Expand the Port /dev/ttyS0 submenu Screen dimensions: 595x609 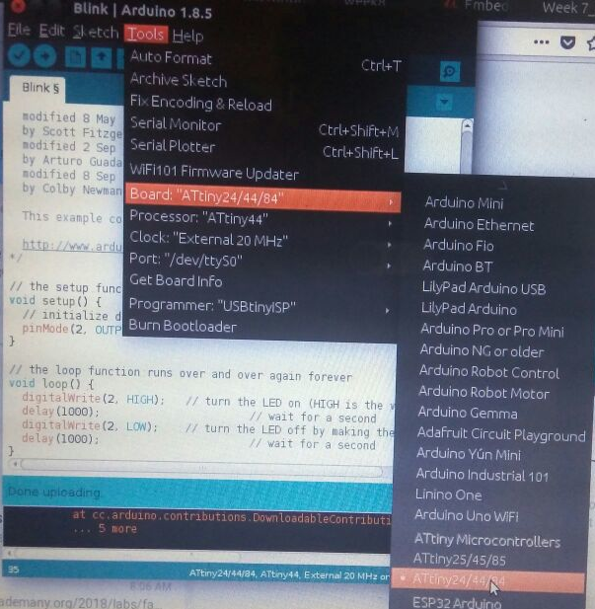(261, 261)
